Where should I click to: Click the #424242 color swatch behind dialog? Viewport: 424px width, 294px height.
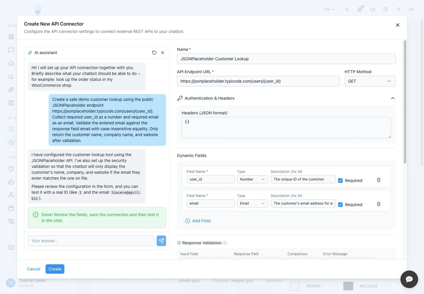point(348,286)
